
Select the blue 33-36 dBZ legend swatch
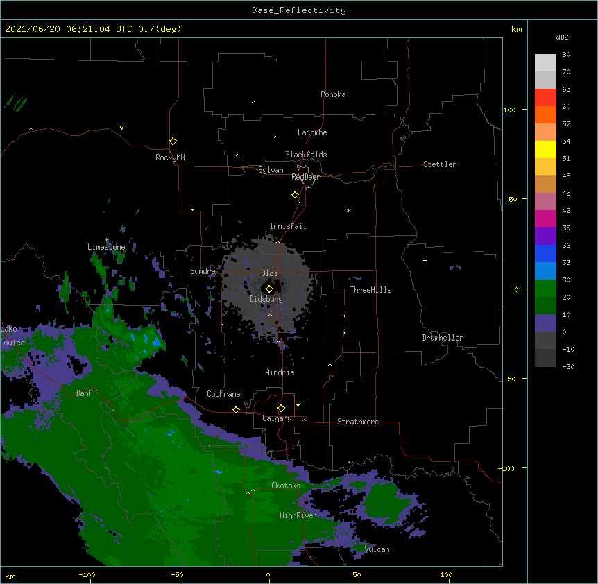pyautogui.click(x=545, y=253)
